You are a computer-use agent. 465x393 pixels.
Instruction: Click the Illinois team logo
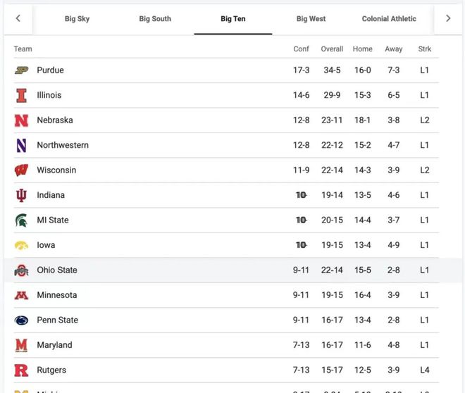(21, 96)
